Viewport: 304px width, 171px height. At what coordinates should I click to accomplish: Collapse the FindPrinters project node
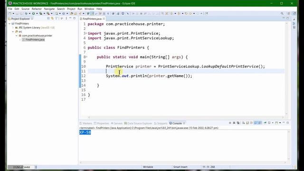9,24
